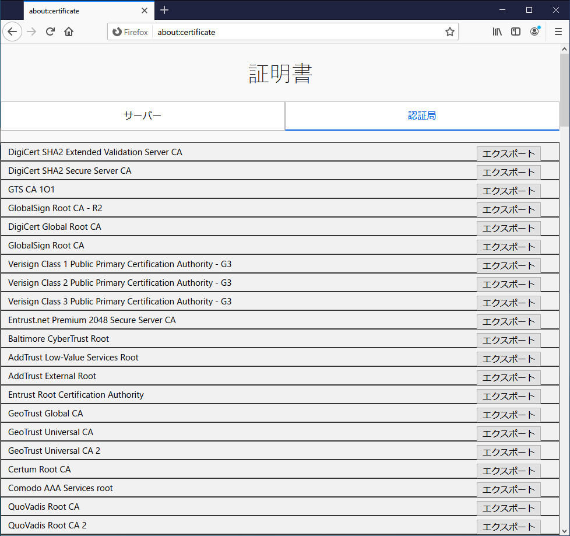Export Comodo AAA Services root
570x536 pixels.
point(509,490)
